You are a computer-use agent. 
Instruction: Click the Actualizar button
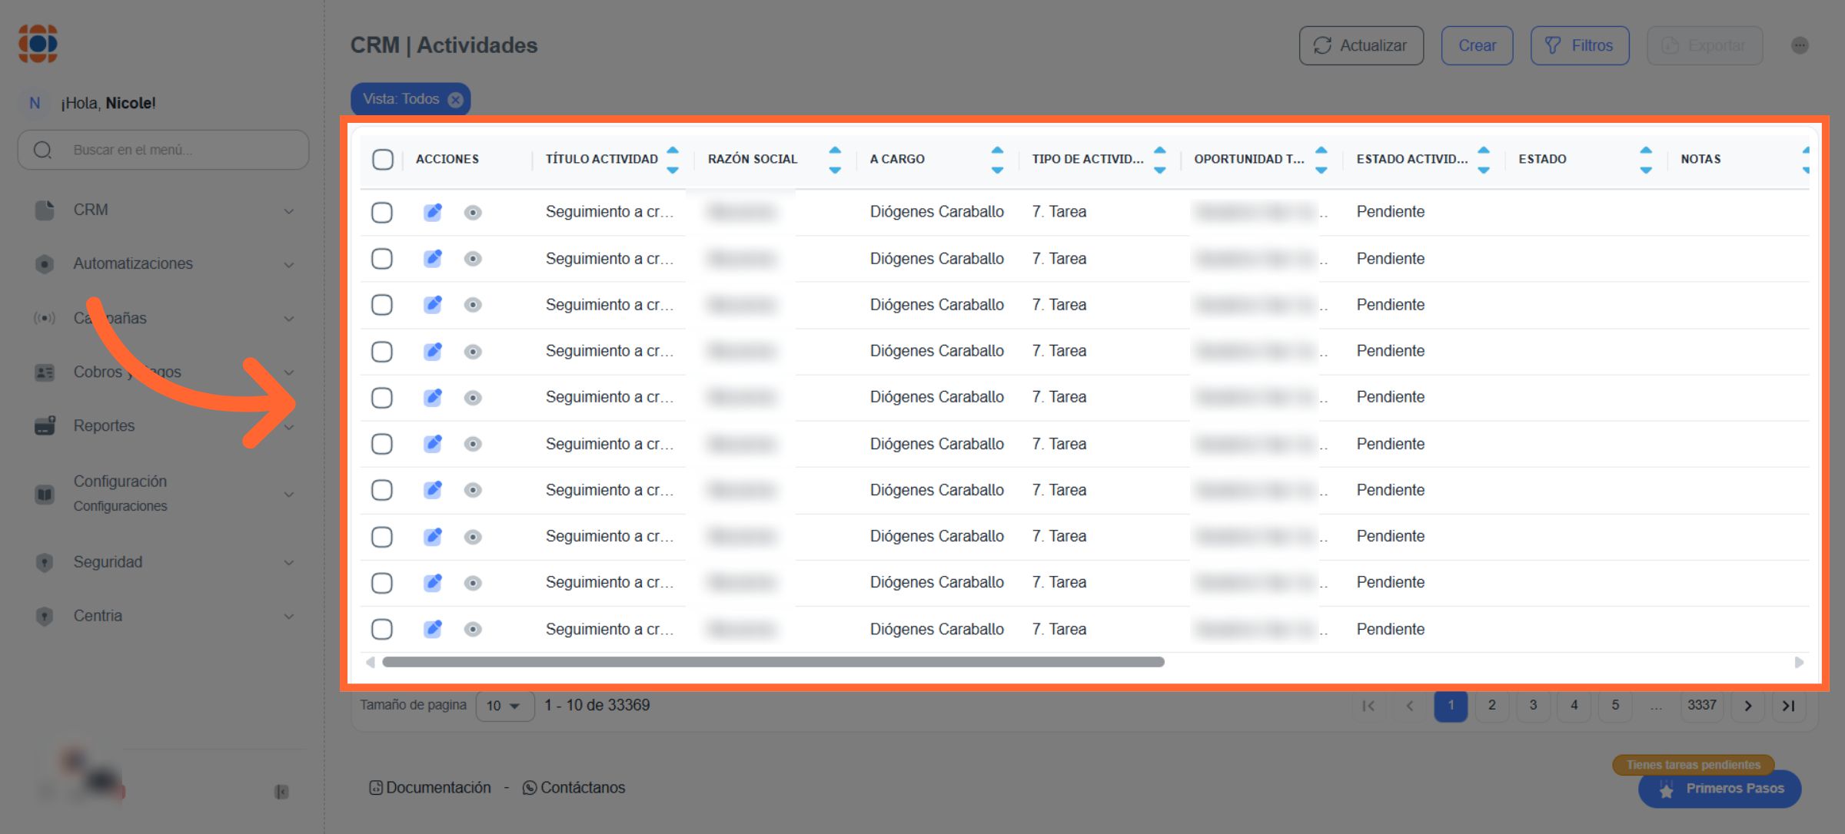pos(1361,45)
